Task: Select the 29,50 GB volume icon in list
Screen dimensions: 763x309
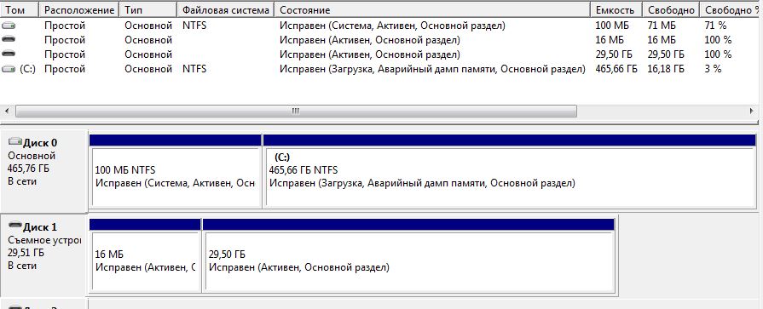Action: 9,54
